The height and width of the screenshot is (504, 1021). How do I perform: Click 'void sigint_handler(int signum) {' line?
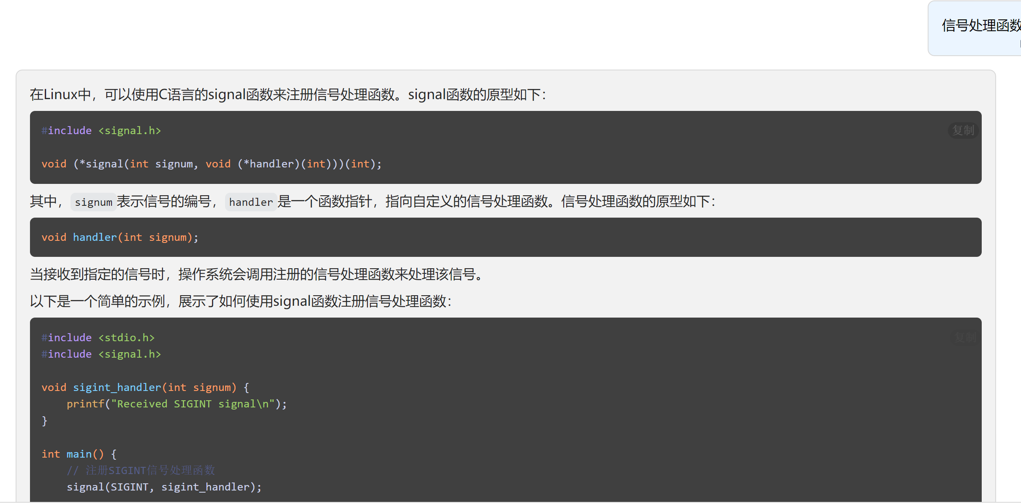(145, 387)
